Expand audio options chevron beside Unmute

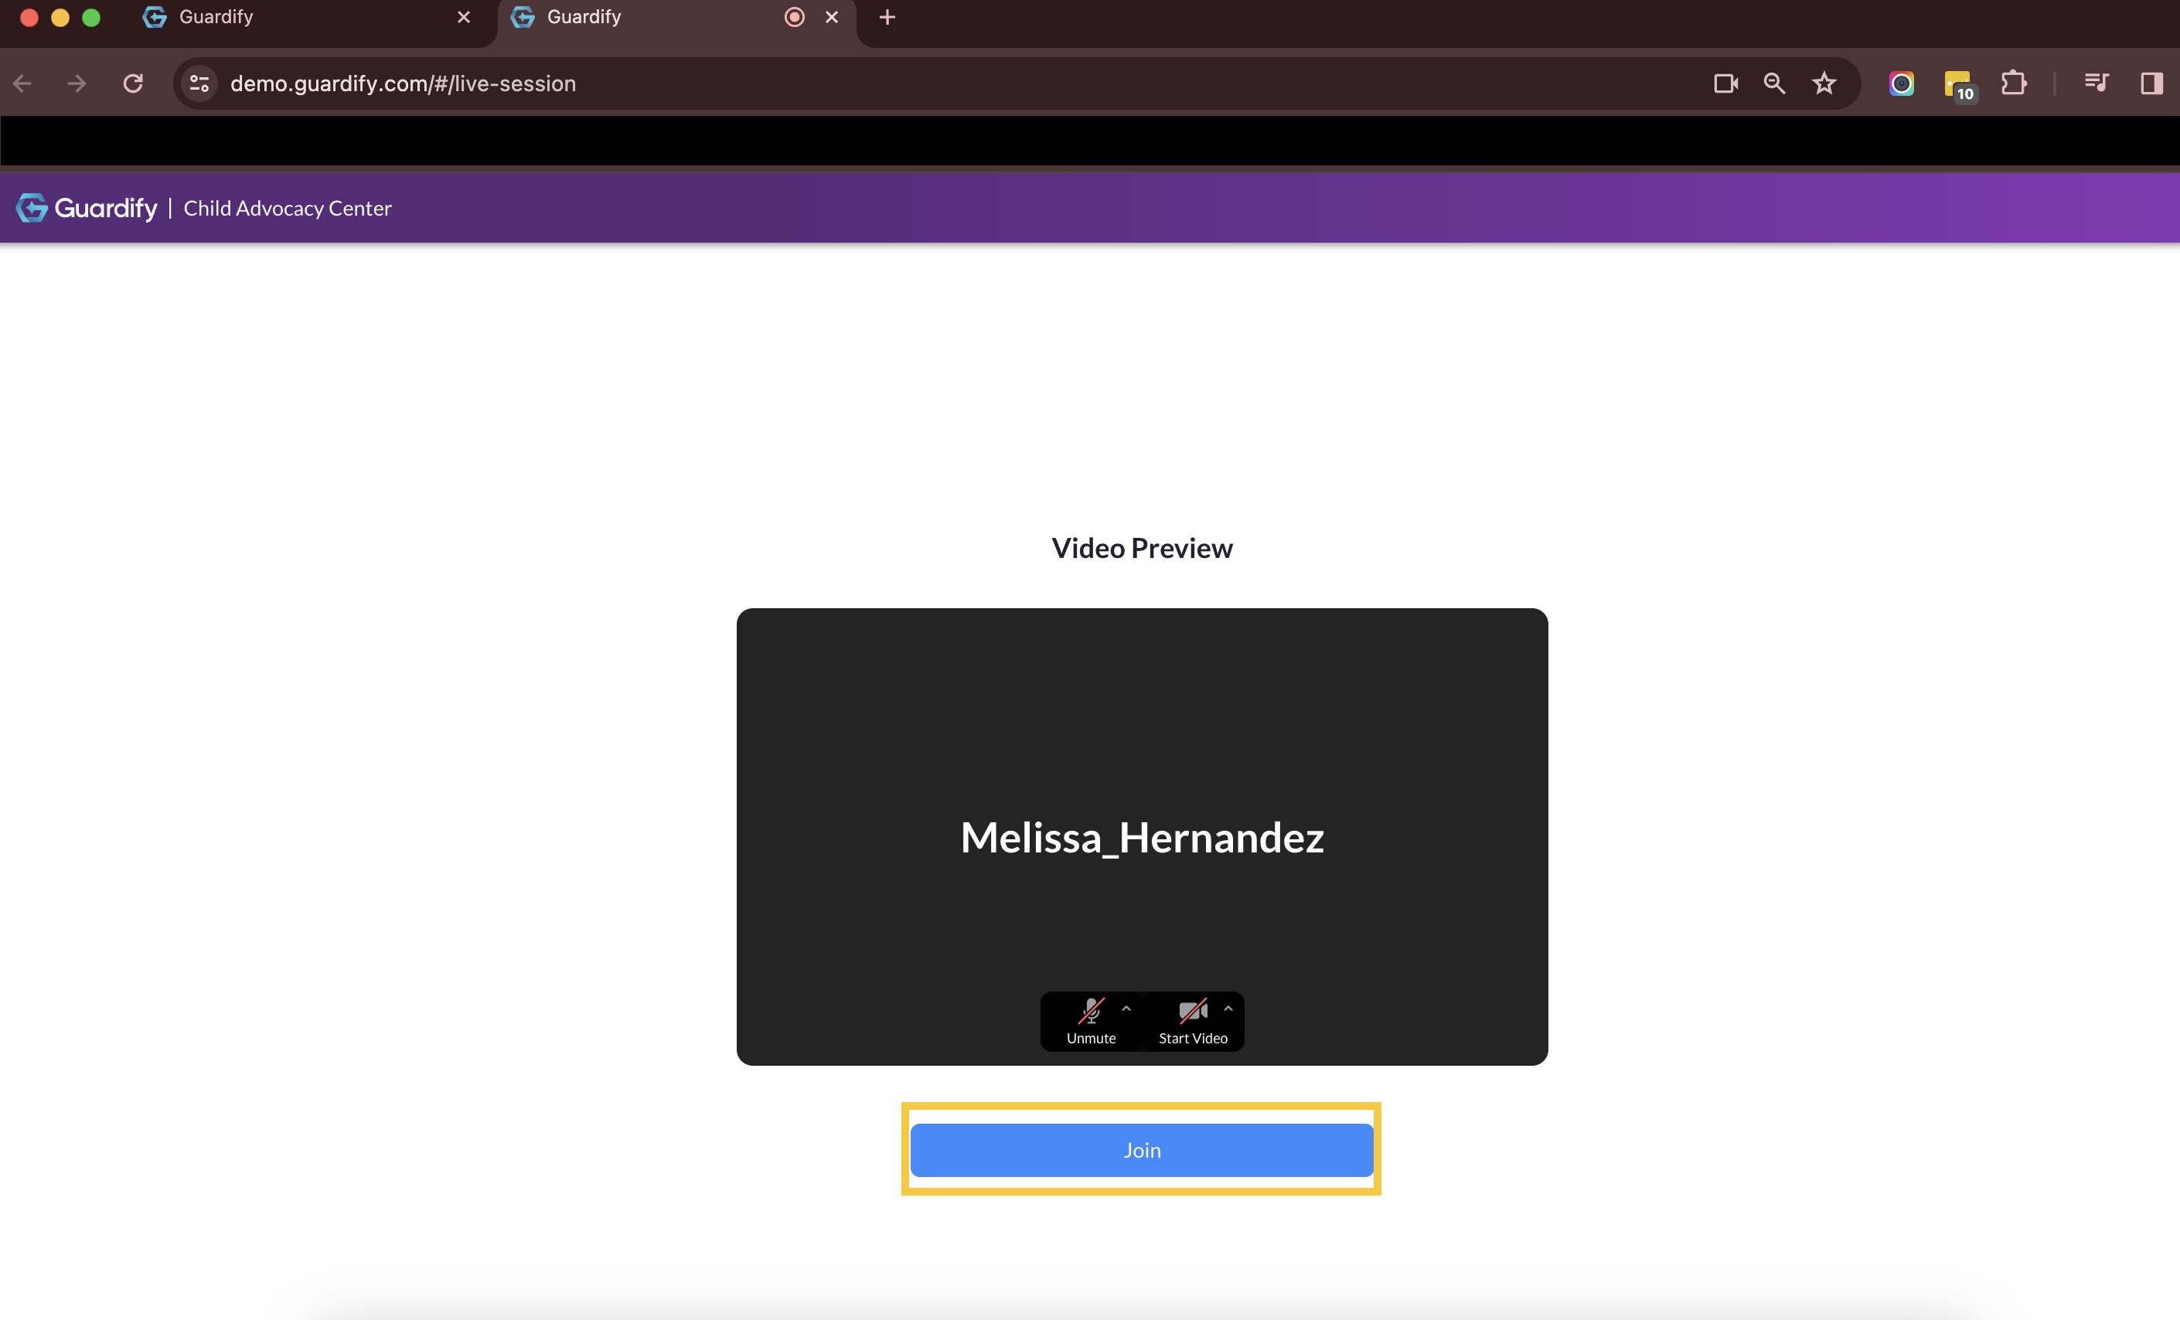(x=1126, y=1009)
